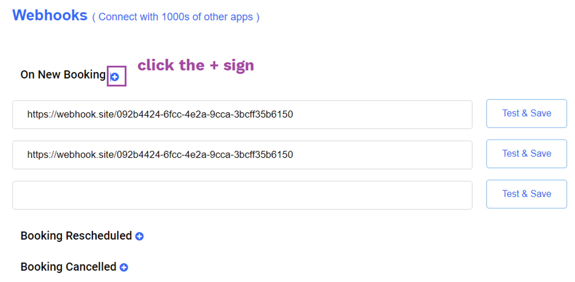Open the Webhooks heading link
Viewport: 575px width, 282px height.
pos(50,15)
